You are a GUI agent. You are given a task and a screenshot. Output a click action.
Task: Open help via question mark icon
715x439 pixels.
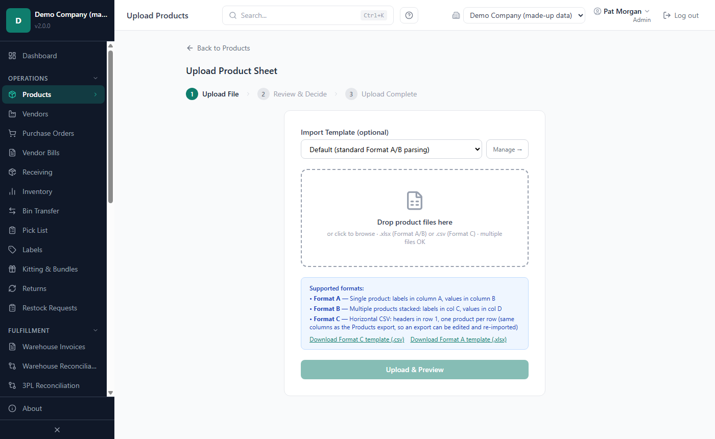click(409, 15)
